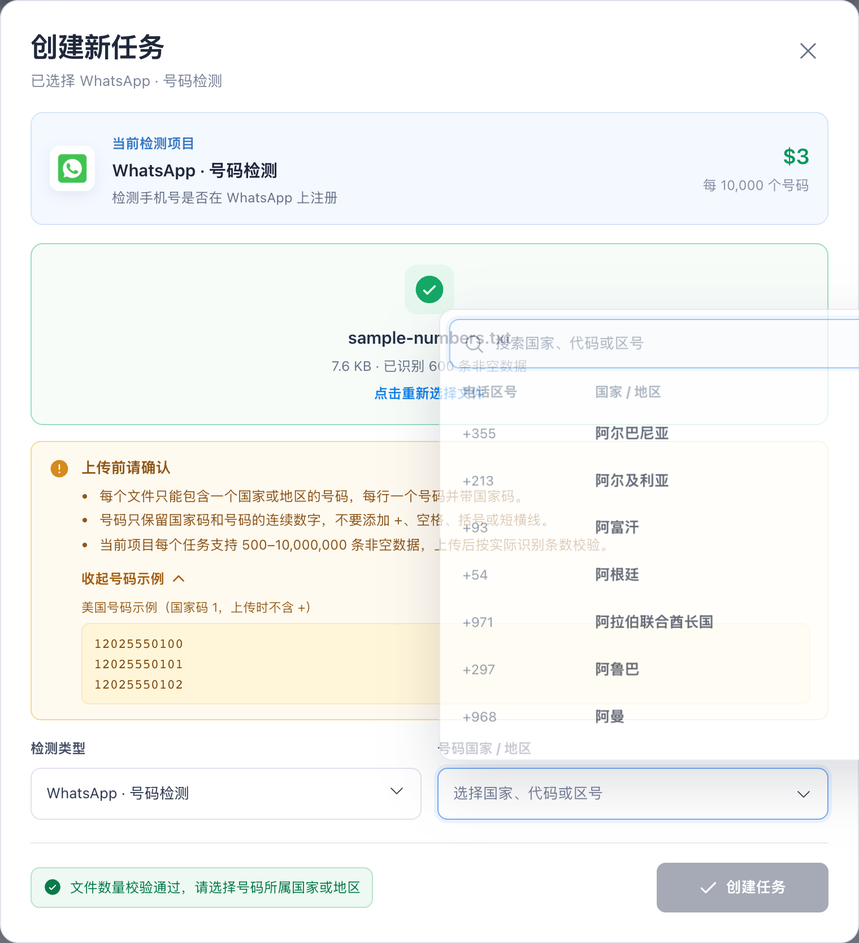Click the 检测手机号是否在 WhatsApp 上注册 description
The width and height of the screenshot is (859, 943).
click(x=225, y=198)
